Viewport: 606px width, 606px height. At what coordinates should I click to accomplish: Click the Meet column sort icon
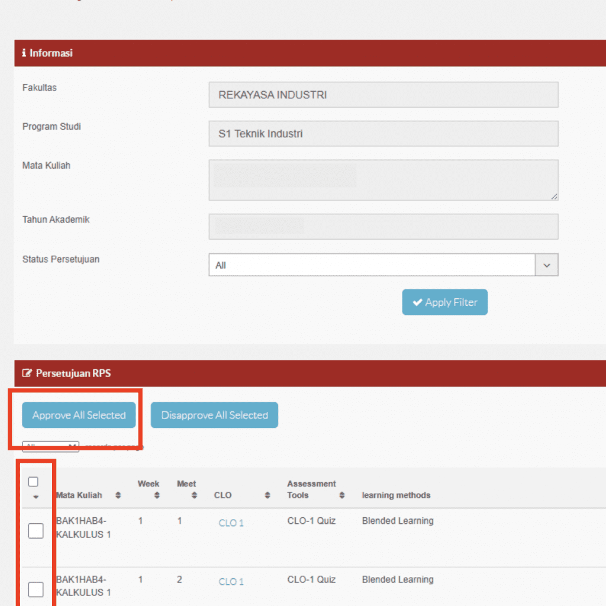(195, 495)
